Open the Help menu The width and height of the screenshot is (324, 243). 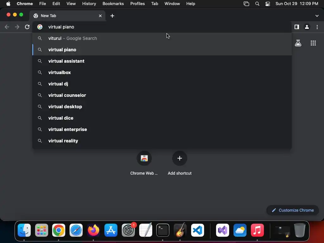[x=190, y=4]
